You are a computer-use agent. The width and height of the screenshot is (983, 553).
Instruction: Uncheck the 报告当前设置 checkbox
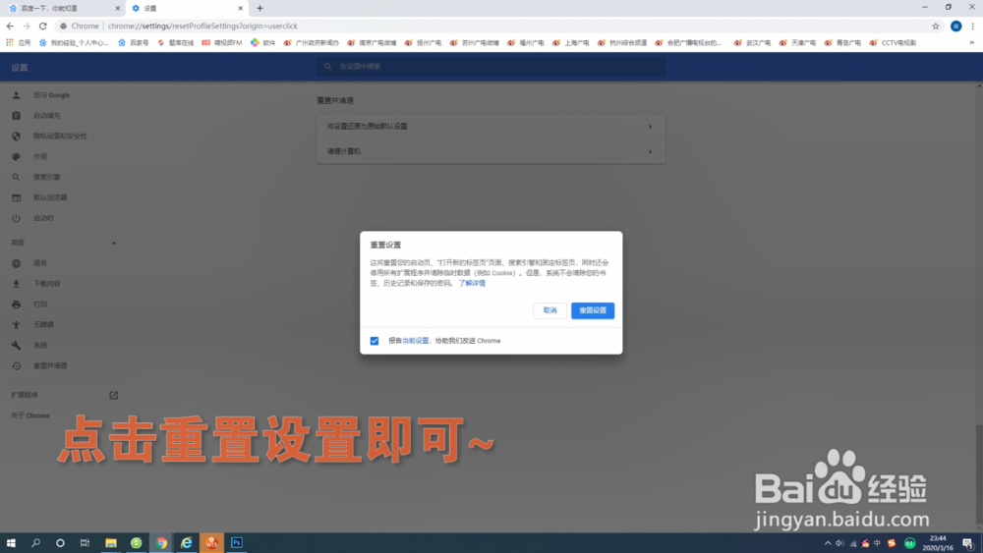click(375, 341)
